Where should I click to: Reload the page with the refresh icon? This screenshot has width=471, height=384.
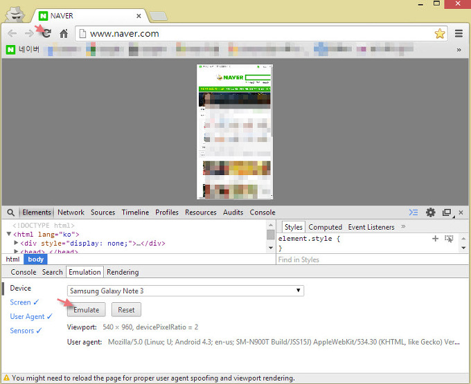coord(46,33)
